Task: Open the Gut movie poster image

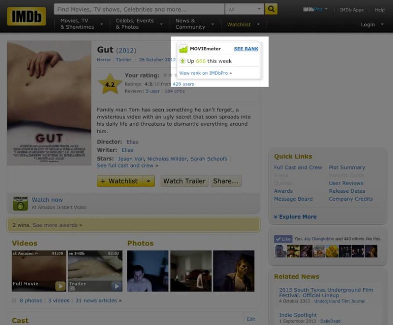Action: coord(49,103)
